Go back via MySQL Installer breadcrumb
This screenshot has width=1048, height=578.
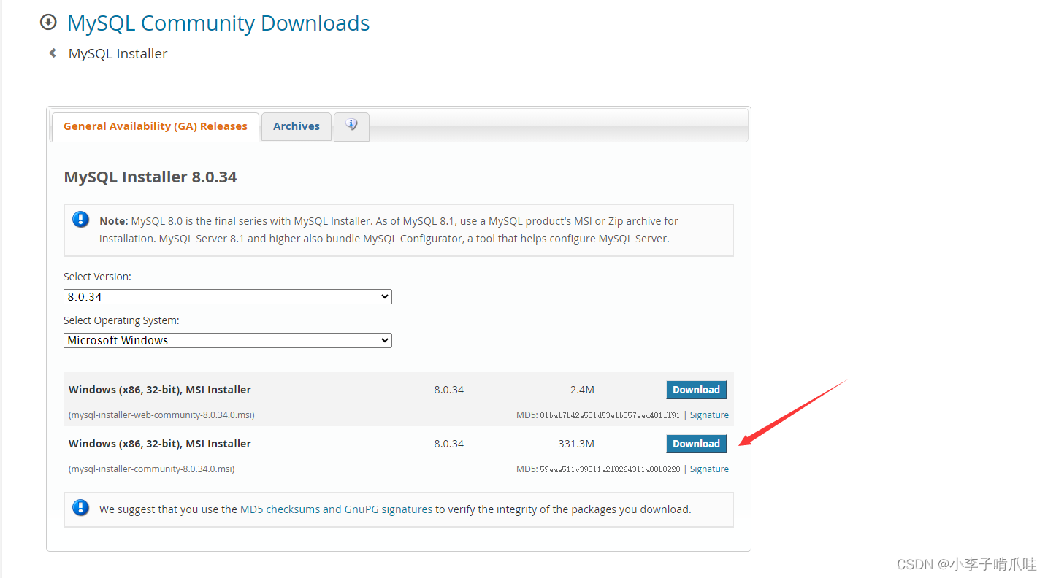118,54
